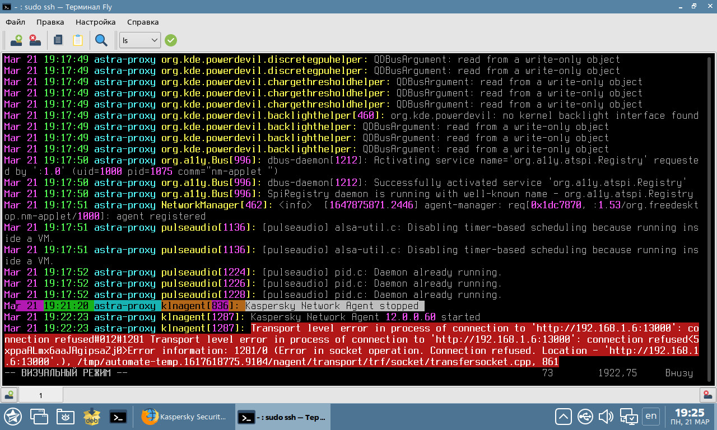Click the Paste clipboard icon
This screenshot has width=717, height=430.
(x=78, y=40)
